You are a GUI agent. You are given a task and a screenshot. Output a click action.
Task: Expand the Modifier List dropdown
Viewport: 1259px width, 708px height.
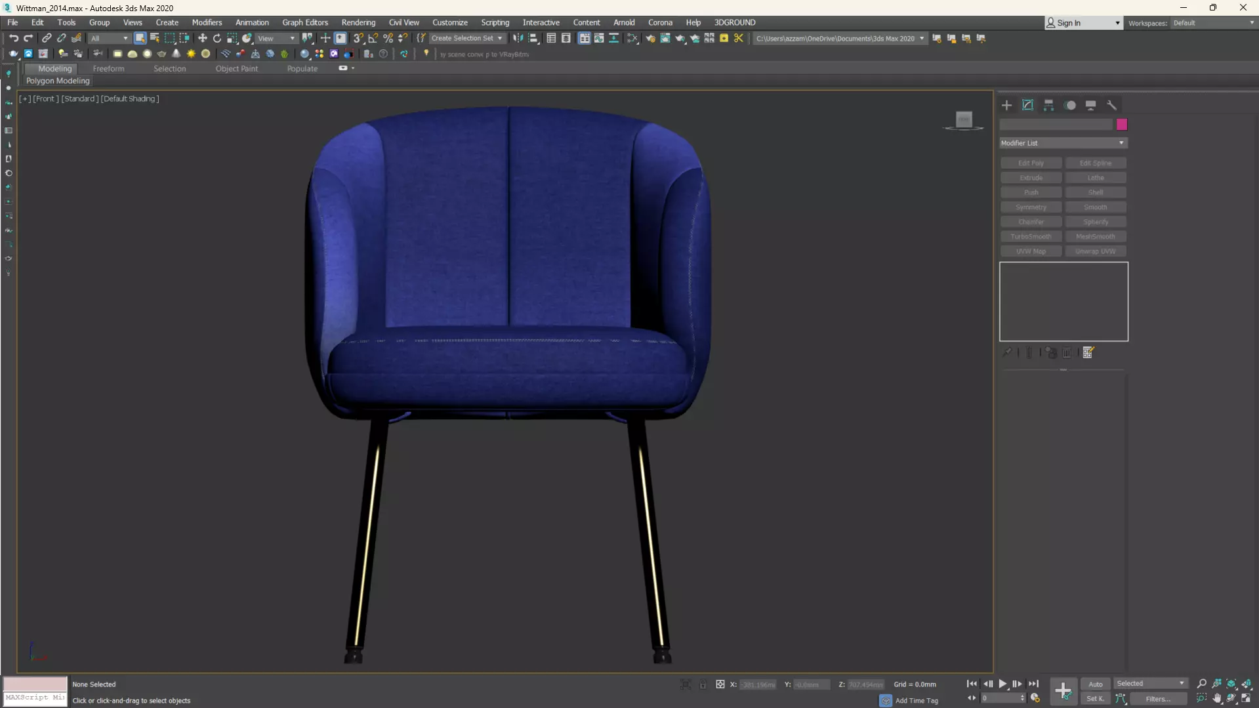pos(1063,143)
